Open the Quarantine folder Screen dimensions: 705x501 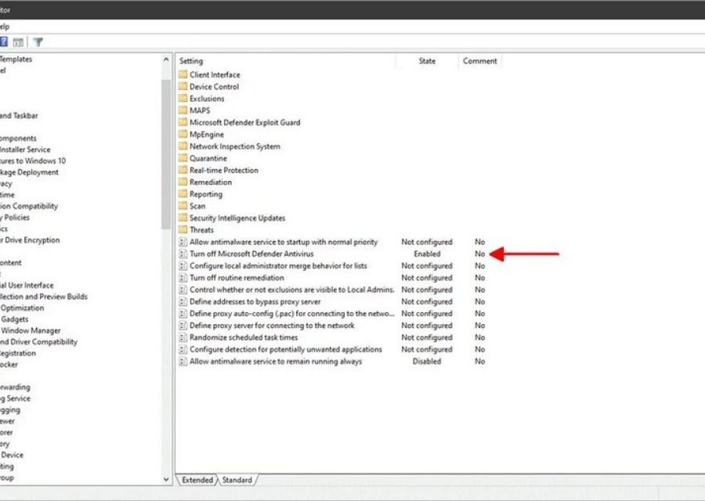(x=208, y=158)
